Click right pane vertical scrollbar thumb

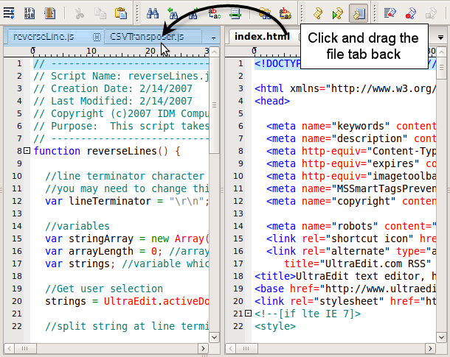click(441, 68)
